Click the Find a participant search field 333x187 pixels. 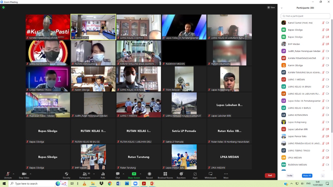coord(305,16)
